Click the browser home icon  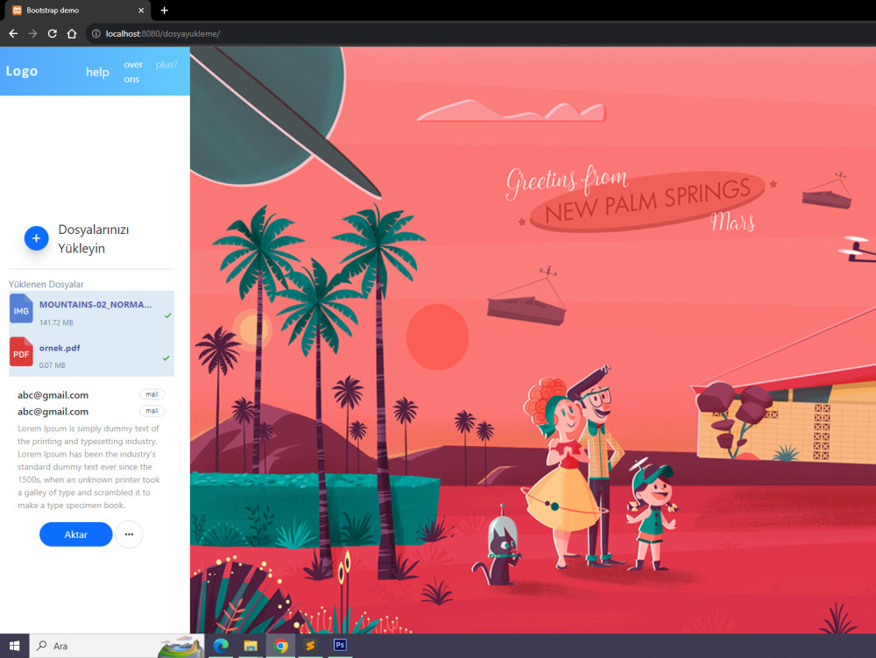72,33
